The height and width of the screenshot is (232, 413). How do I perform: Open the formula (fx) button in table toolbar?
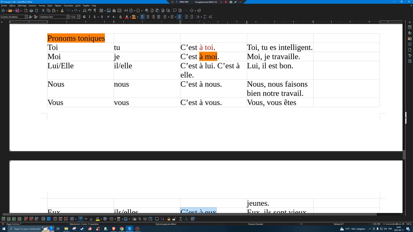186,219
